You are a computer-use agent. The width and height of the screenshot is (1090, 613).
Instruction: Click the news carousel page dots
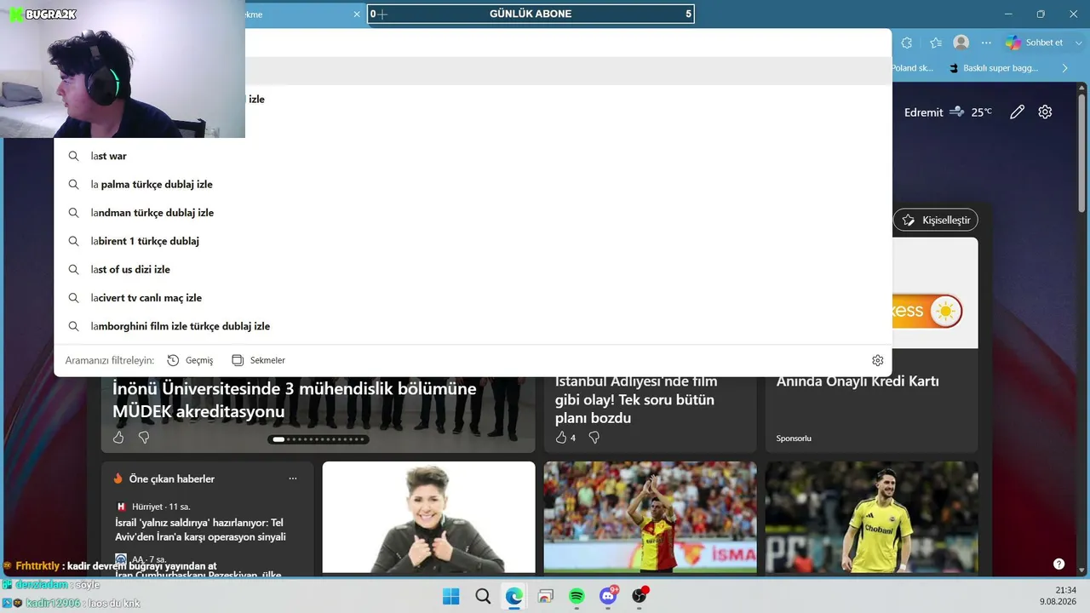point(318,439)
